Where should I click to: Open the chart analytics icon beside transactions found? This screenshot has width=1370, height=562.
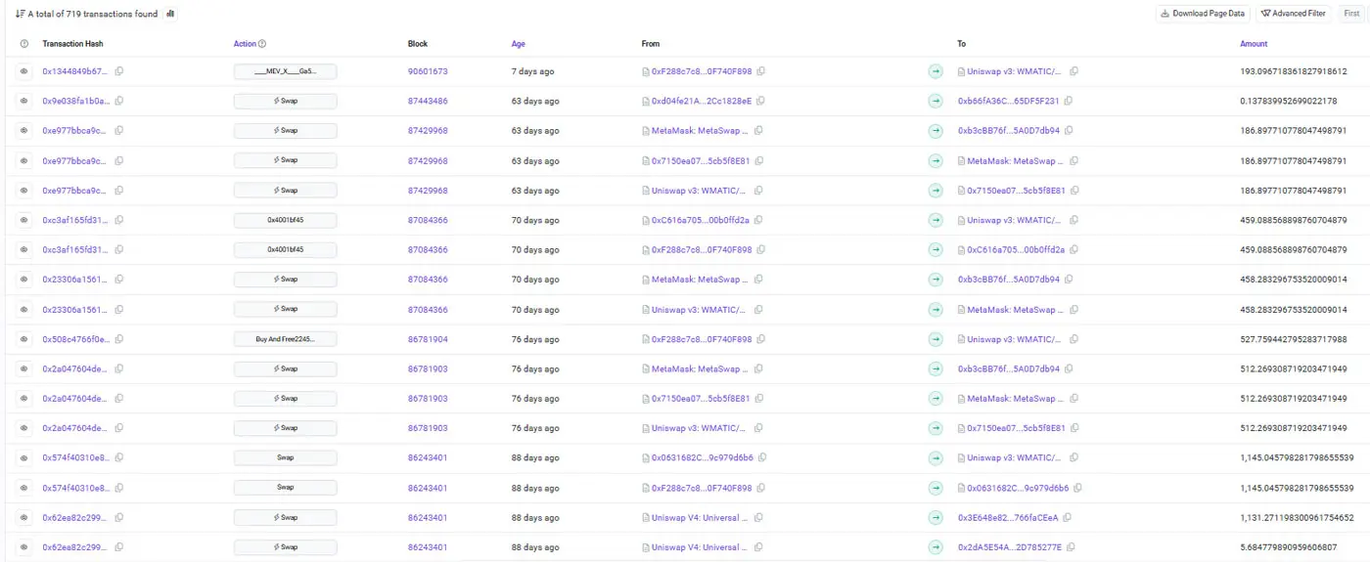click(x=170, y=14)
